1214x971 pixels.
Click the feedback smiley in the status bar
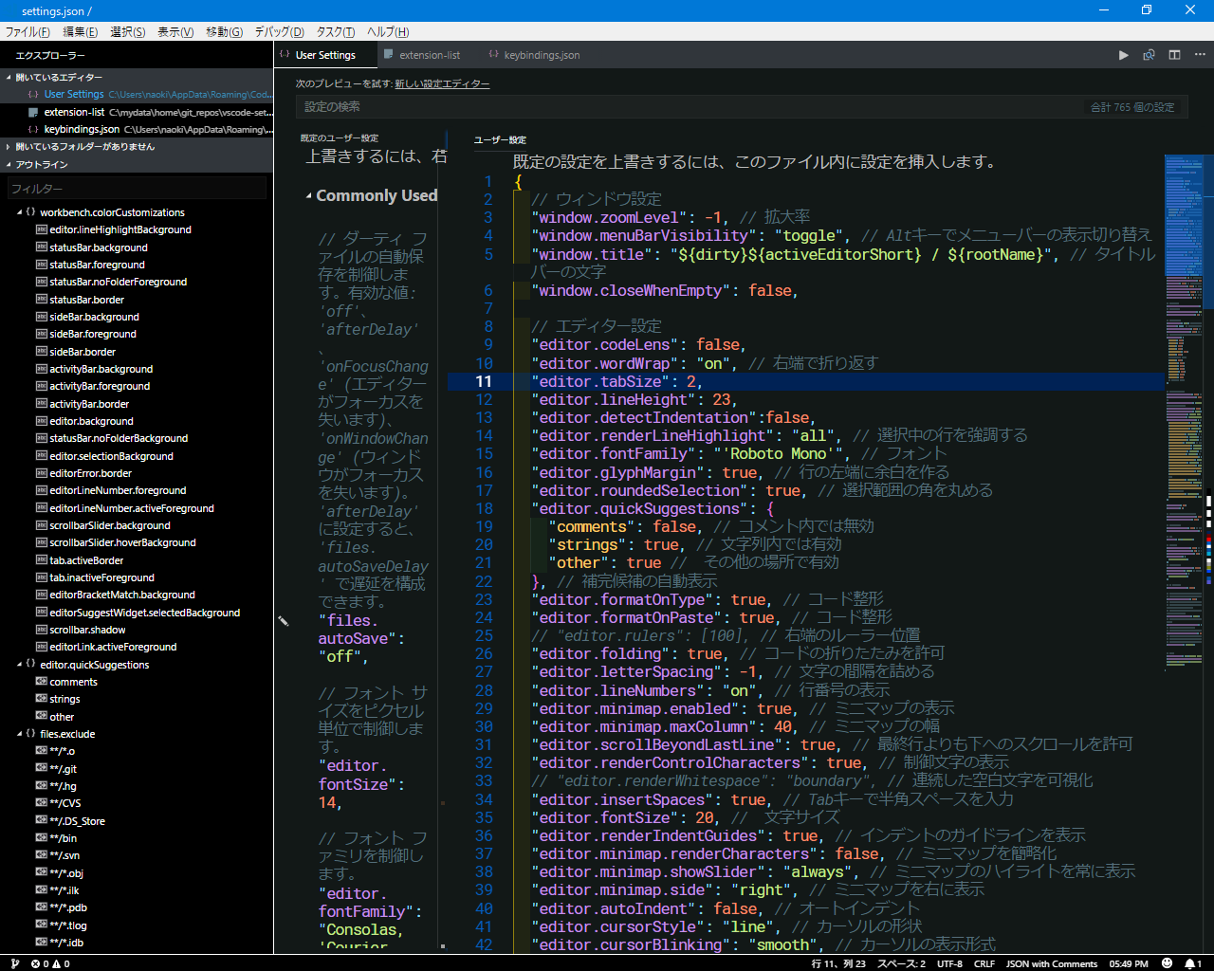coord(1167,963)
